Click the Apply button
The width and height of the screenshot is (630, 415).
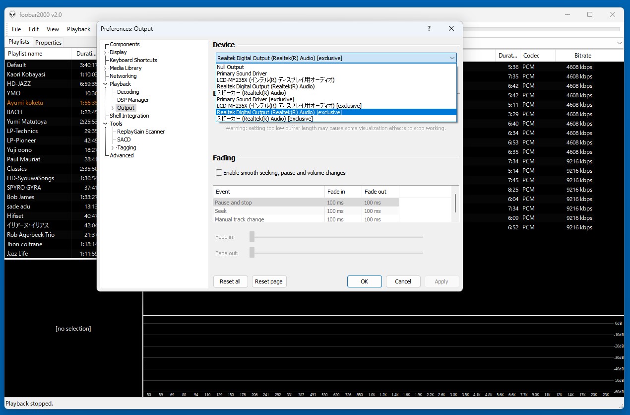click(441, 281)
